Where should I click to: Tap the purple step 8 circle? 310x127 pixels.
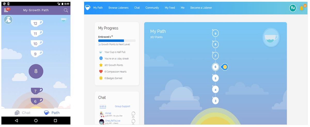coord(36,71)
